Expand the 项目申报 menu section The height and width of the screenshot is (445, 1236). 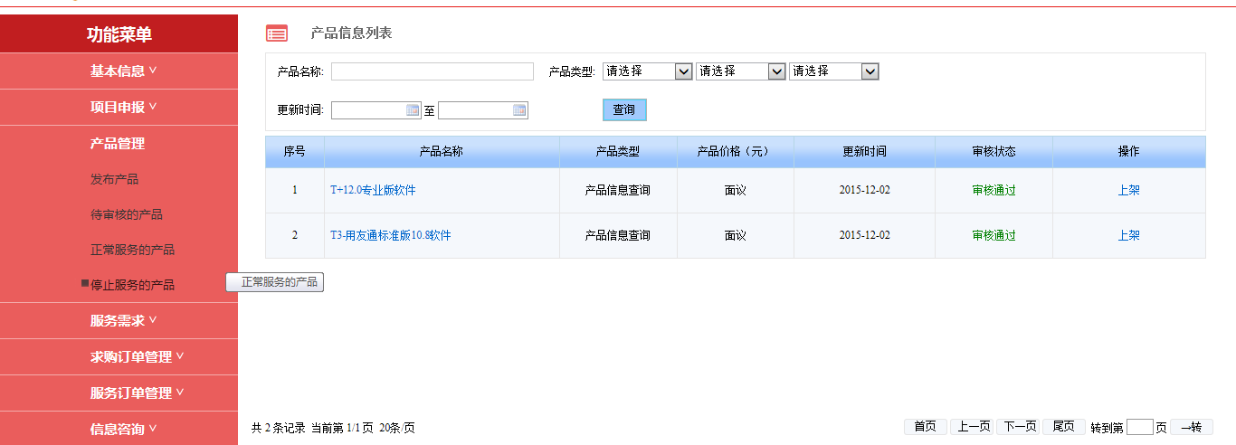(123, 108)
